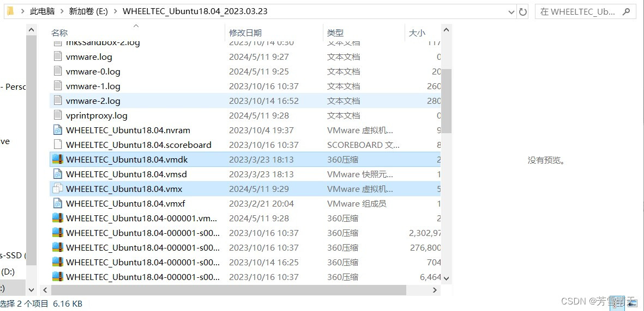Image resolution: width=644 pixels, height=311 pixels.
Task: Select the vmware.log file name
Action: tap(89, 57)
